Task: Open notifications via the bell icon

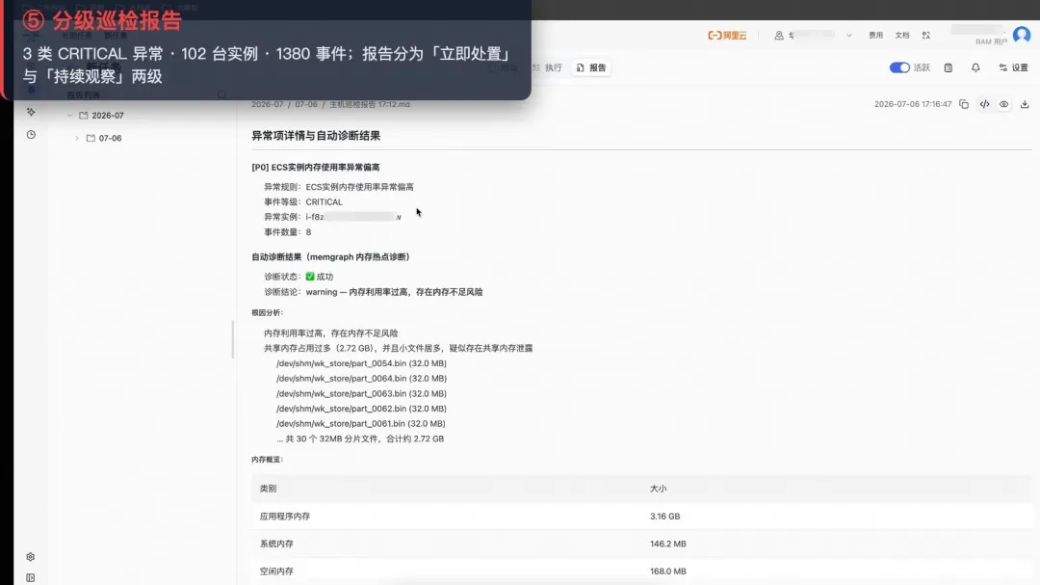Action: [x=975, y=67]
